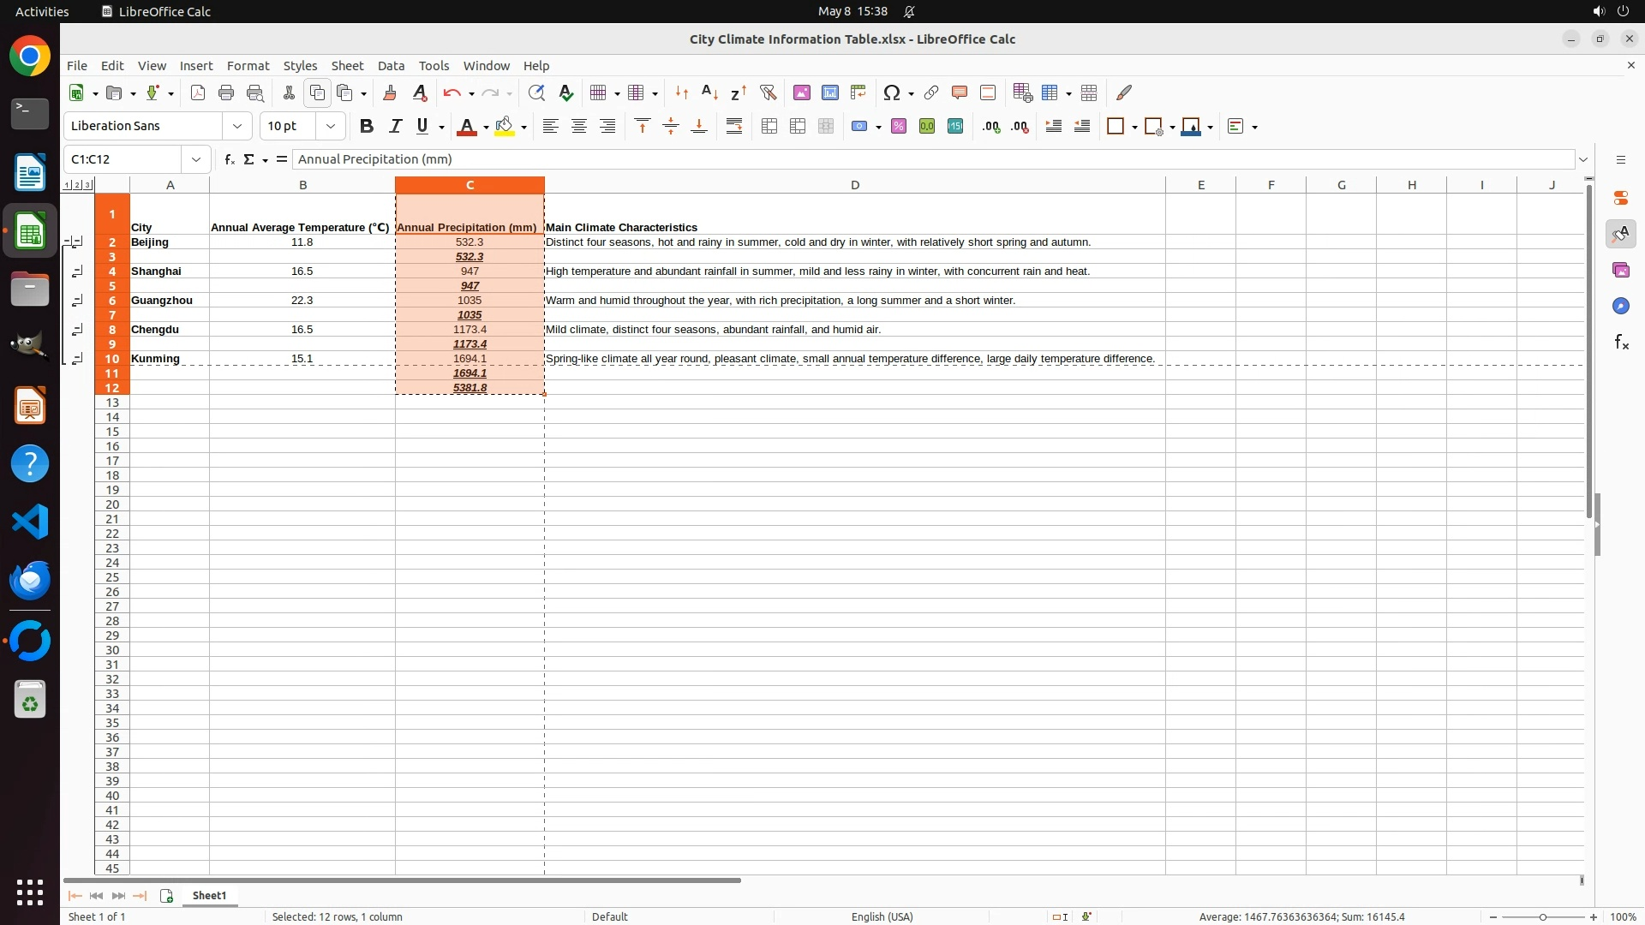
Task: Click the outline level 2 button
Action: coord(77,185)
